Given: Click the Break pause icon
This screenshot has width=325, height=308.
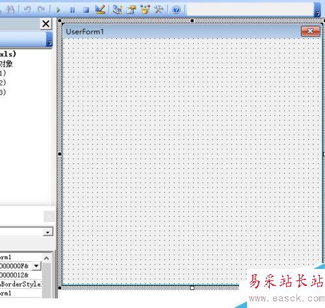Looking at the screenshot, I should pos(72,10).
